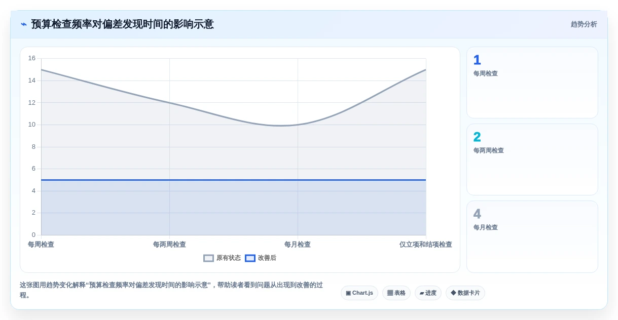Click the lightning icon beside the title

(x=23, y=24)
